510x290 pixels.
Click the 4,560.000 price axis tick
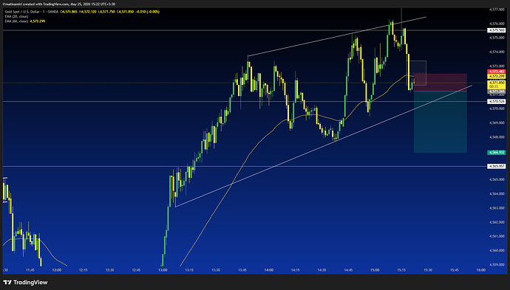(497, 250)
